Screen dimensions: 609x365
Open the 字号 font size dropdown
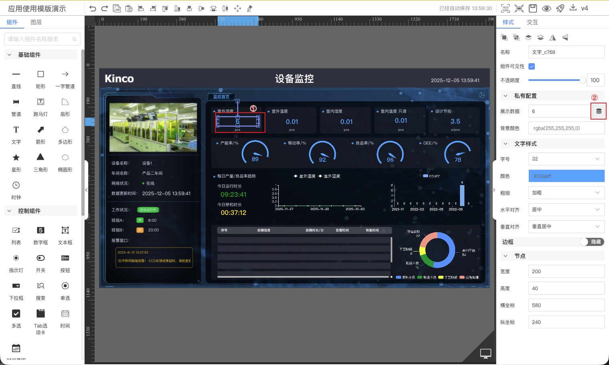point(566,159)
